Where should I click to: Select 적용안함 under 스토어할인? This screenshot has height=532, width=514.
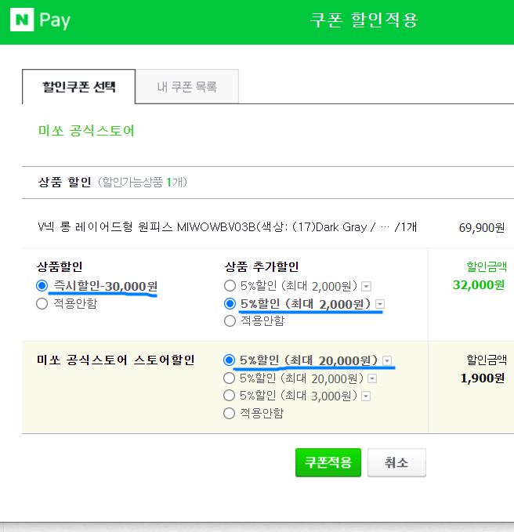pos(230,413)
